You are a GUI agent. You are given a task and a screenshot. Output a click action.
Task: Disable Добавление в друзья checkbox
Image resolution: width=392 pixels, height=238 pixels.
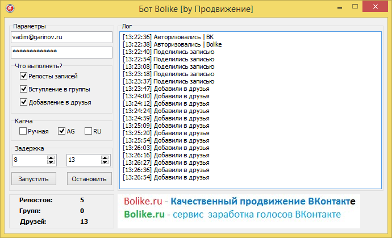(23, 102)
